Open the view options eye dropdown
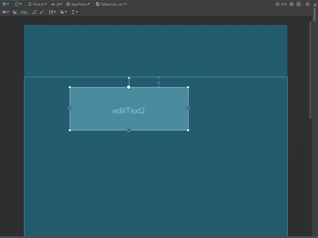The image size is (318, 238). point(5,12)
